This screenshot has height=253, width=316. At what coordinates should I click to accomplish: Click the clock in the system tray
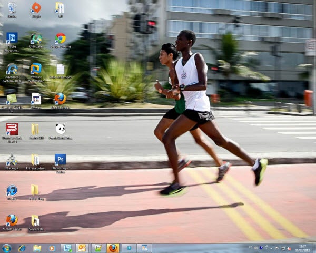click(302, 248)
